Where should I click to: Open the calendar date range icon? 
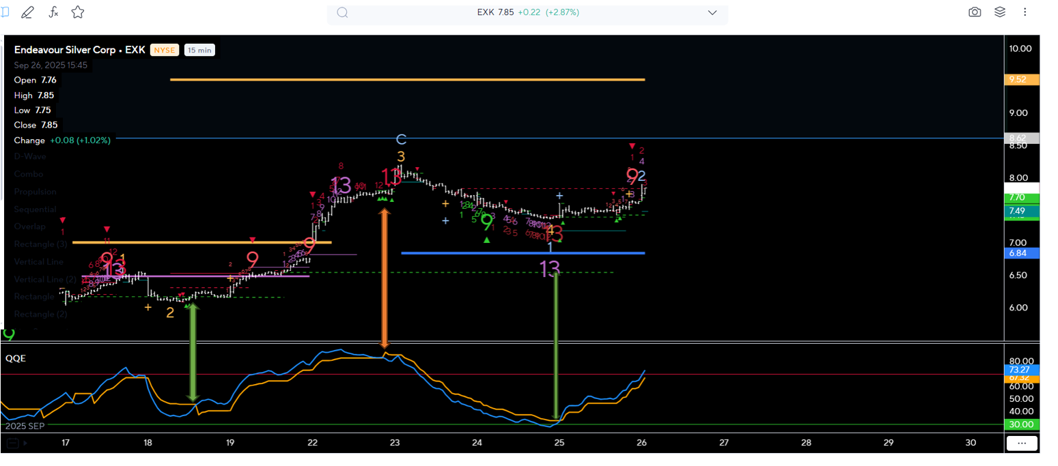click(x=12, y=443)
